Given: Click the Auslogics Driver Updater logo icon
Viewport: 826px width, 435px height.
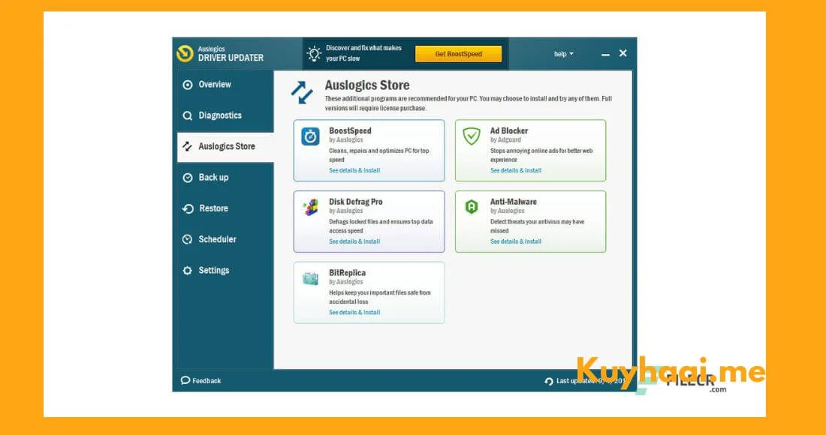Looking at the screenshot, I should click(x=185, y=54).
